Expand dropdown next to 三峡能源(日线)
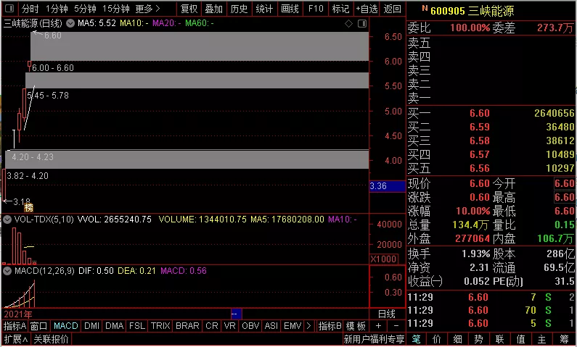The height and width of the screenshot is (347, 577). pos(70,23)
